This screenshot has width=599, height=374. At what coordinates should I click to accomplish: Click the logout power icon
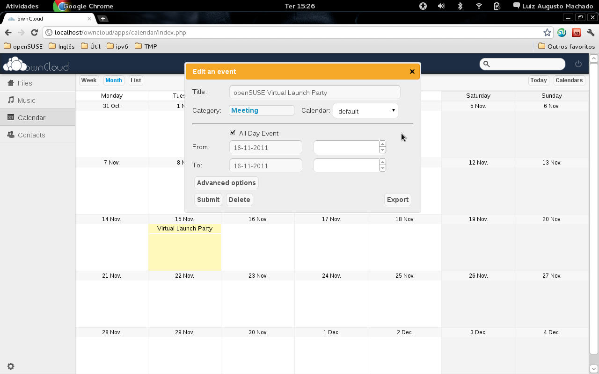point(578,64)
